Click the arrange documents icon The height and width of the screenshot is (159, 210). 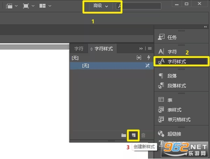42,6
